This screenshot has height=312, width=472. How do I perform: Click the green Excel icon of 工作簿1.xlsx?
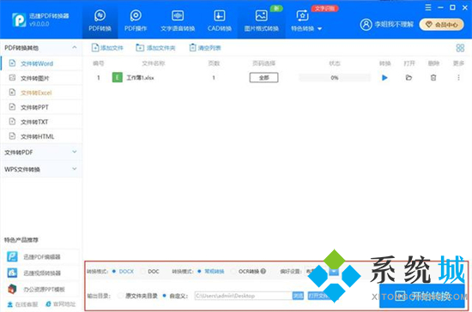[117, 77]
